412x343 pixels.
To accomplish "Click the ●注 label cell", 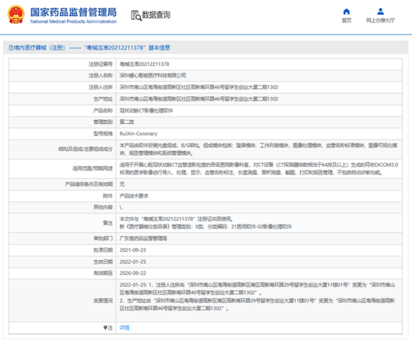I will pos(62,328).
